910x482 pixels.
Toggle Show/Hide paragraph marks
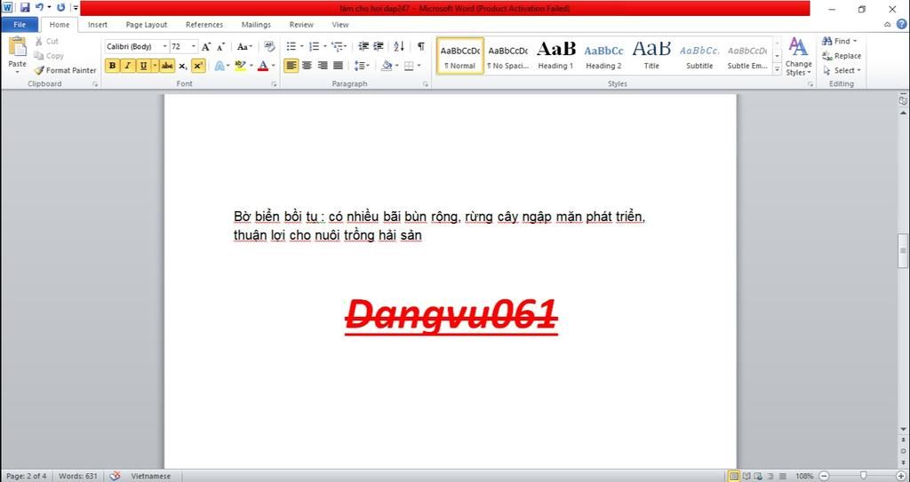pyautogui.click(x=420, y=46)
